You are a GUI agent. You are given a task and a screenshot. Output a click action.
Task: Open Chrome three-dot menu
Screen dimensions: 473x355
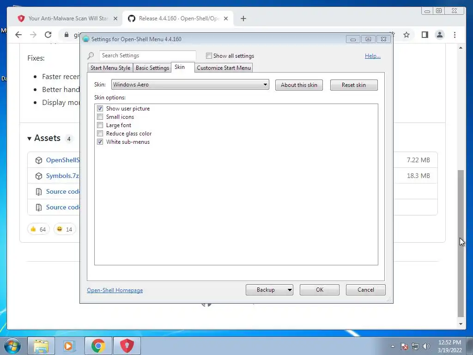(455, 35)
